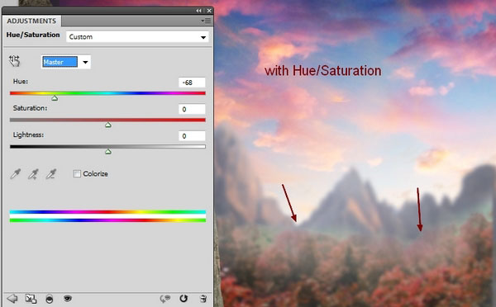The image size is (496, 307).
Task: Select the ADJUSTMENTS tab
Action: (31, 21)
